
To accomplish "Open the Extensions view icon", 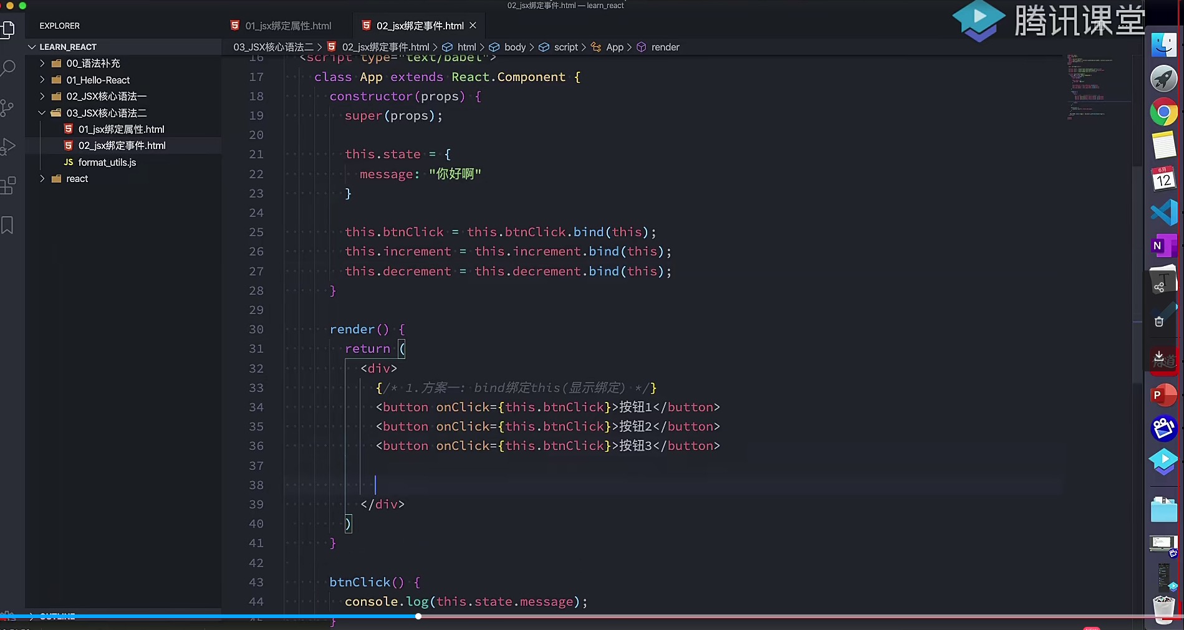I will coord(7,186).
